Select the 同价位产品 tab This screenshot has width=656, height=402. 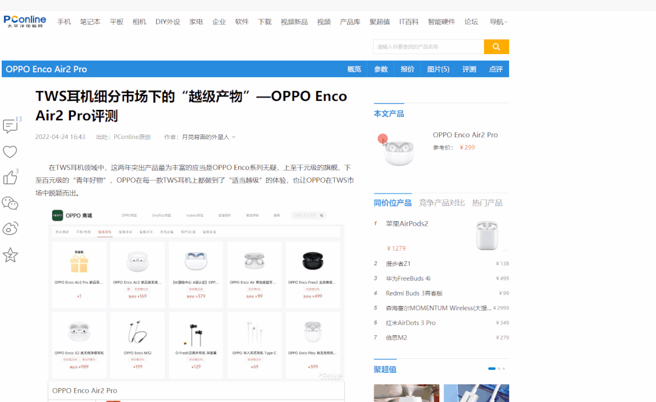click(392, 203)
